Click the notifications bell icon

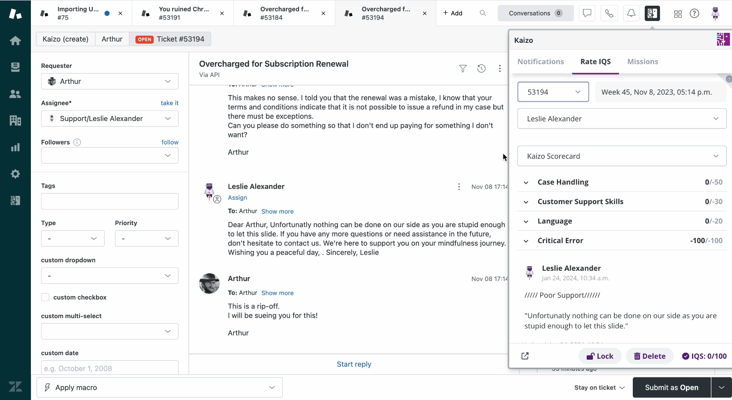(631, 13)
